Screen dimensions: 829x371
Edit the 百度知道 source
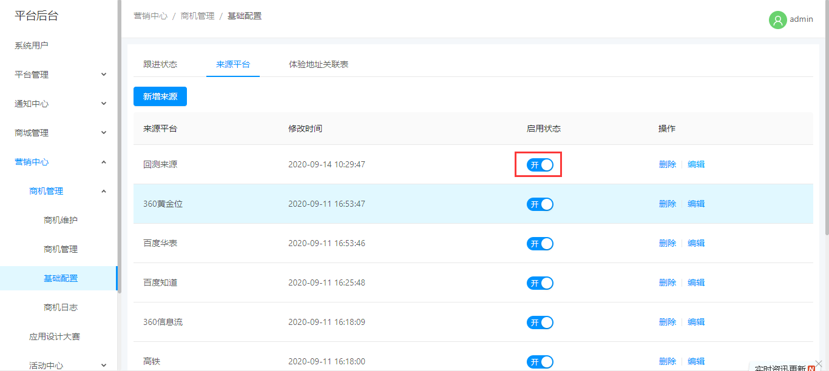tap(696, 282)
